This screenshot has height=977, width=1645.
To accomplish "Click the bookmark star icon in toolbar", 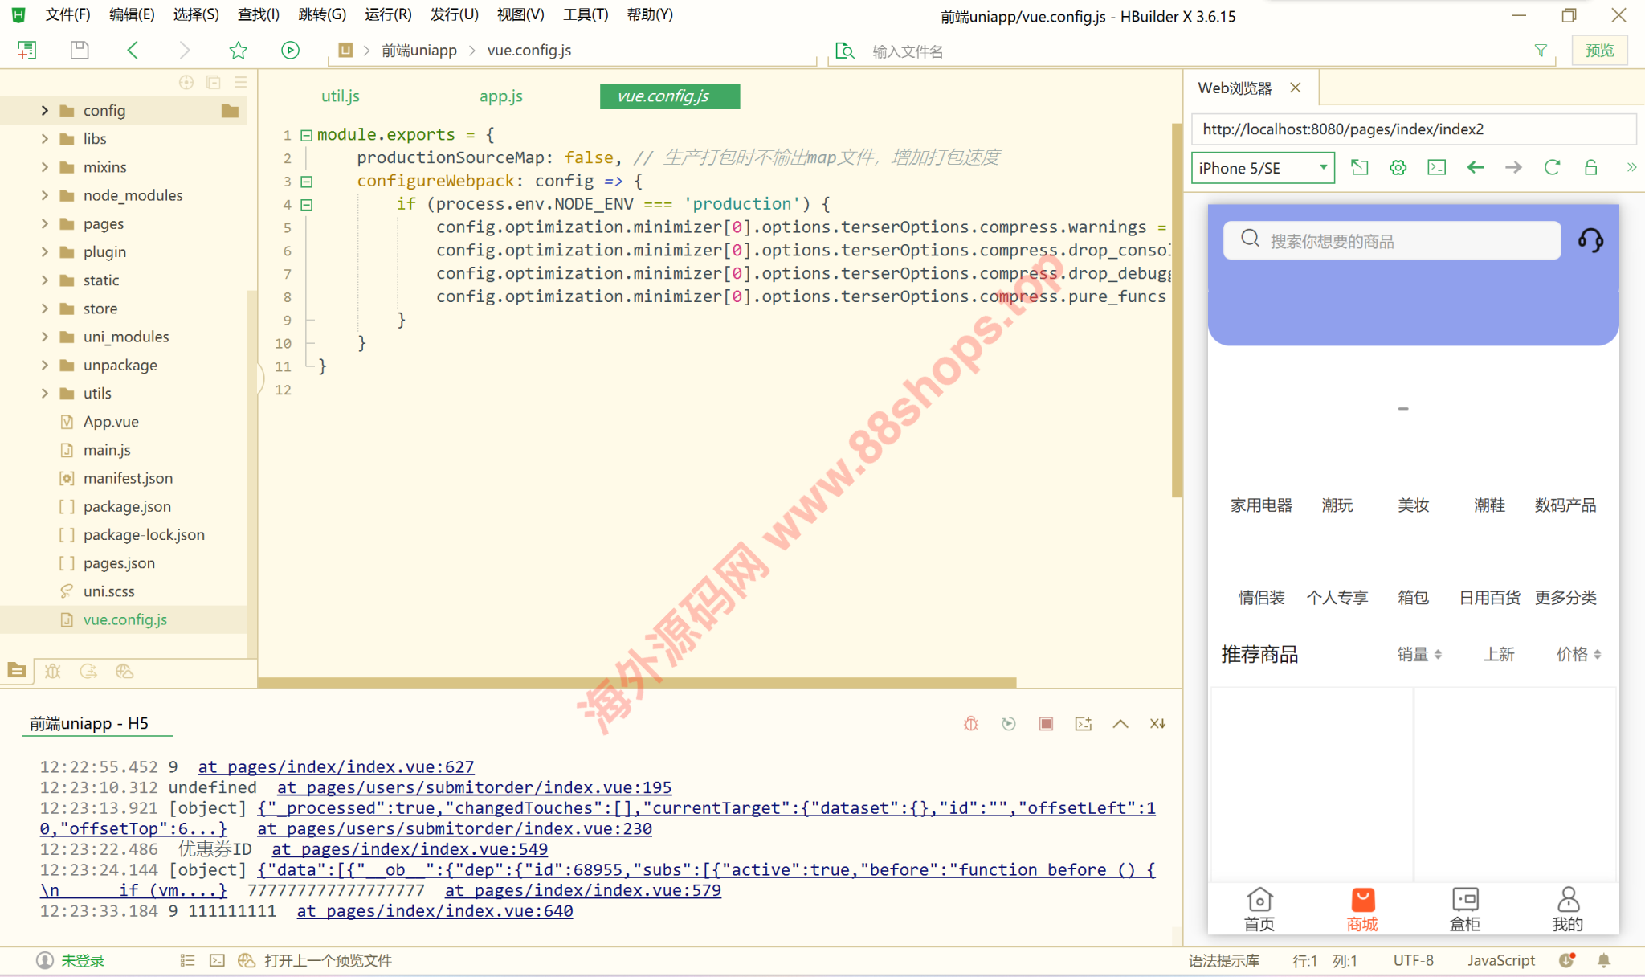I will point(238,51).
